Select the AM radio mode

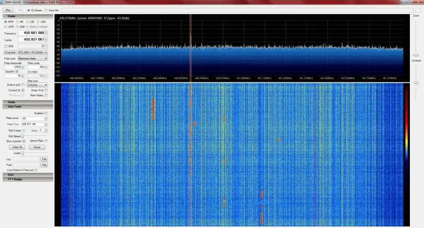coord(17,21)
